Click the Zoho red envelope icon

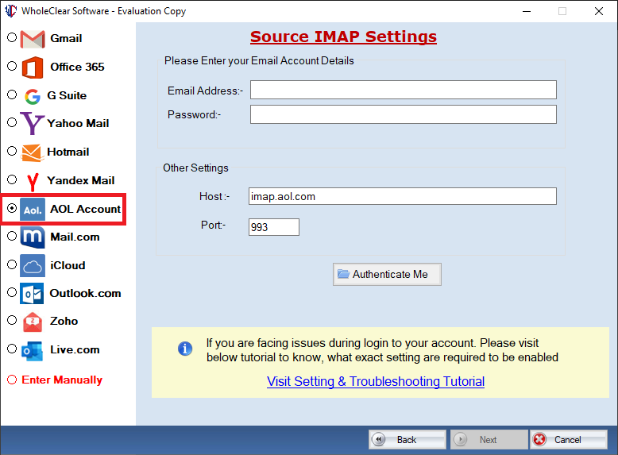(x=33, y=322)
